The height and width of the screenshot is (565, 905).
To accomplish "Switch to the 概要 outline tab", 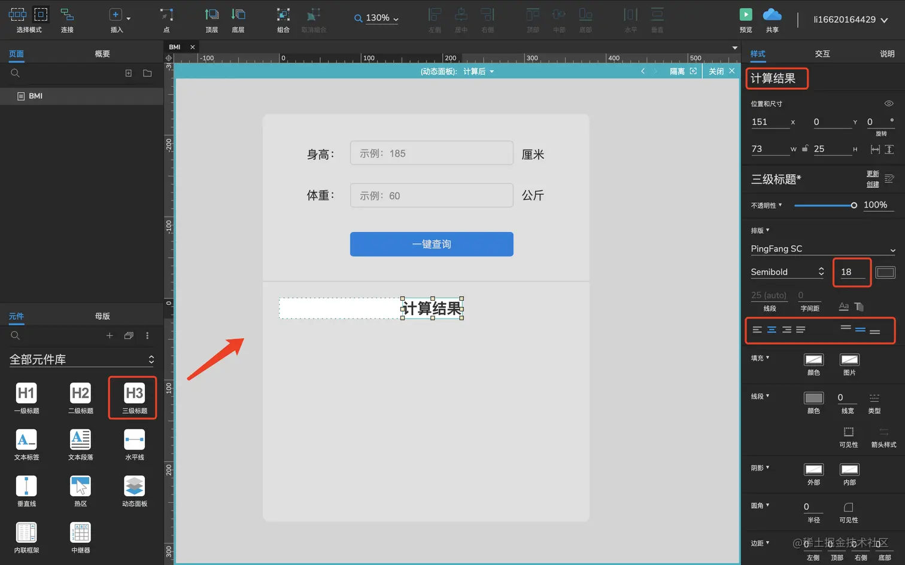I will (x=102, y=54).
